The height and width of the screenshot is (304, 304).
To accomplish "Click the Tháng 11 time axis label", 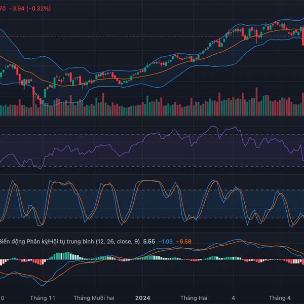I will [x=43, y=298].
